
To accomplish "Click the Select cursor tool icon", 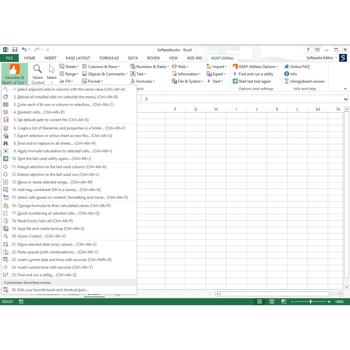I will point(52,69).
